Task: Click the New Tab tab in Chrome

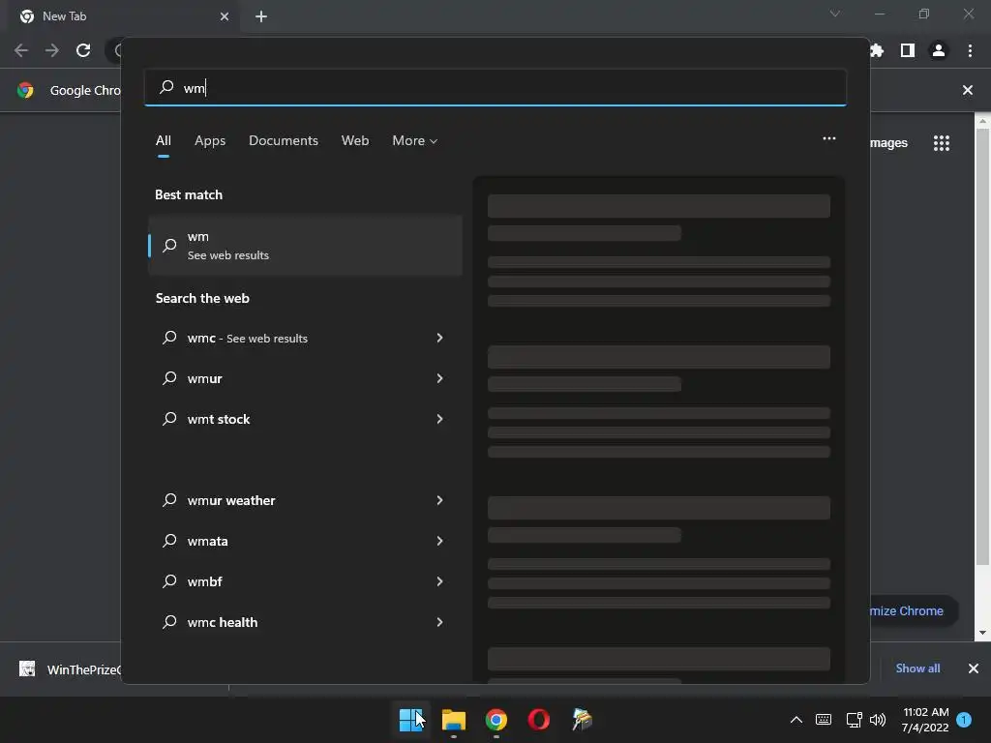Action: pos(124,16)
